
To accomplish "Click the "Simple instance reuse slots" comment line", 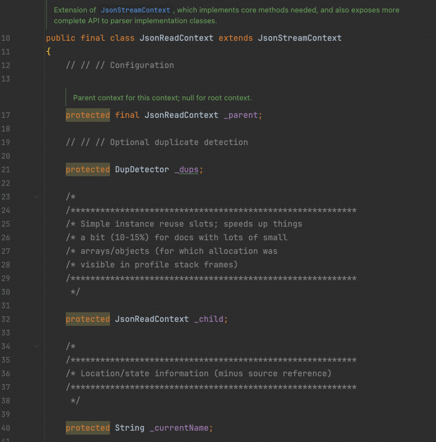I will pos(184,224).
